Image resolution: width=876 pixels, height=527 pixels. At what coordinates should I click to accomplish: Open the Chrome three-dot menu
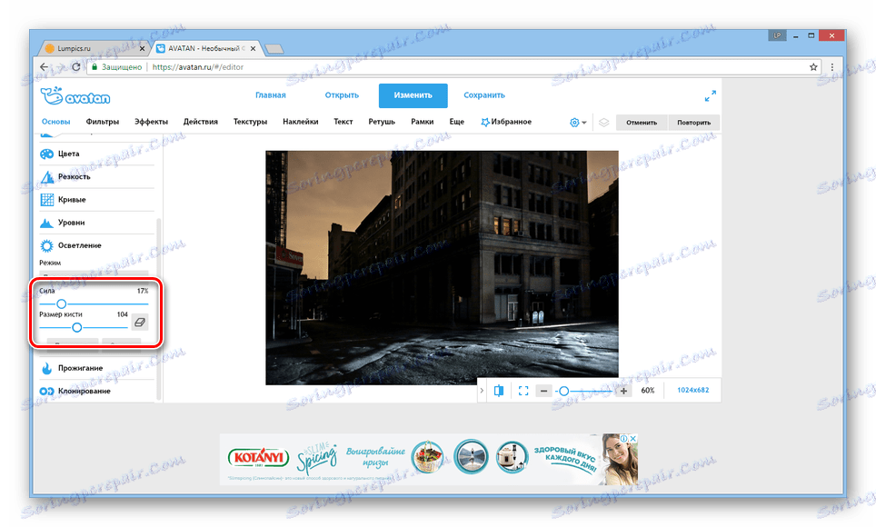point(831,67)
